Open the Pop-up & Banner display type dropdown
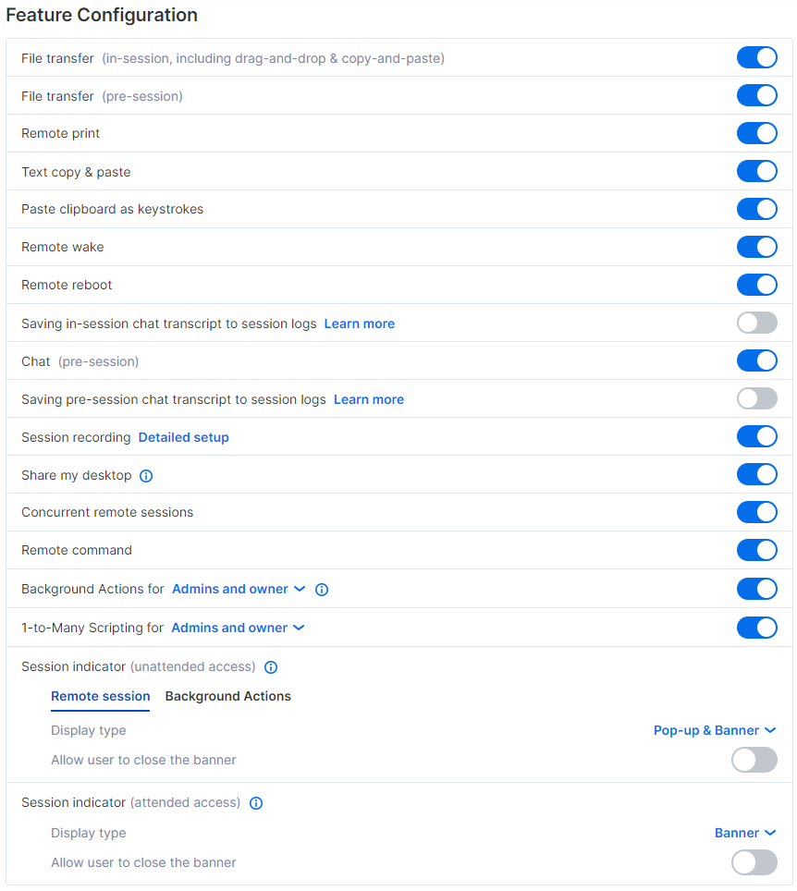This screenshot has height=891, width=797. 715,731
